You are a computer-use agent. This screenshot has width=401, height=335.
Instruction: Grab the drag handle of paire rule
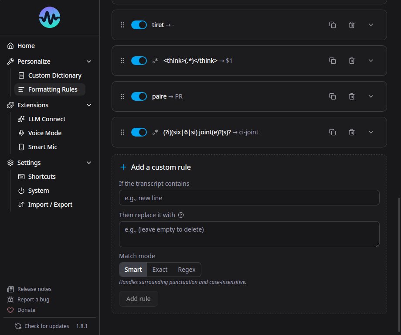[x=122, y=96]
